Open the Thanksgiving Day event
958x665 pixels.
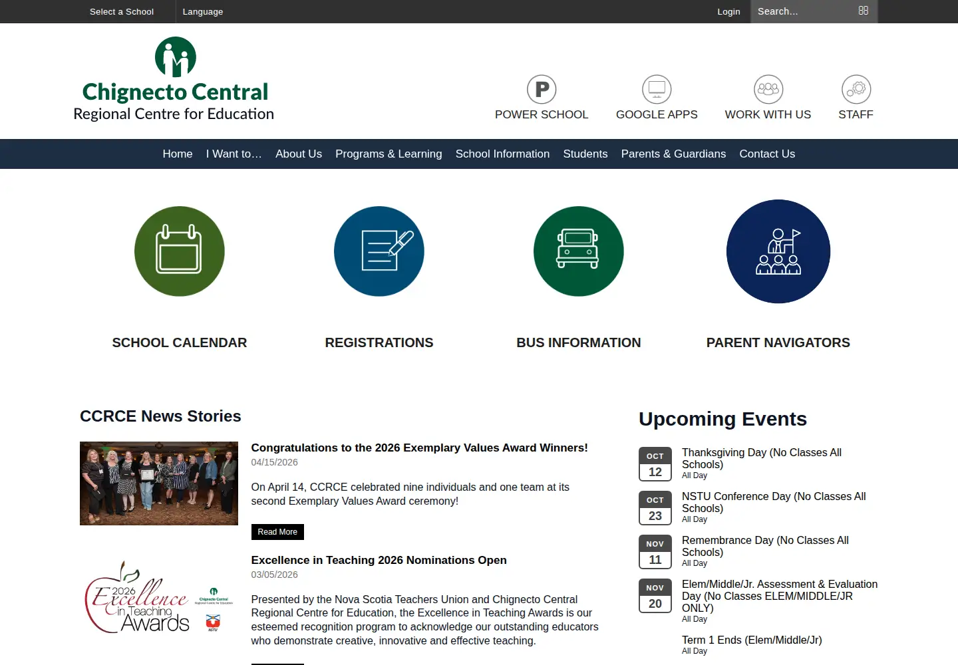pos(762,458)
